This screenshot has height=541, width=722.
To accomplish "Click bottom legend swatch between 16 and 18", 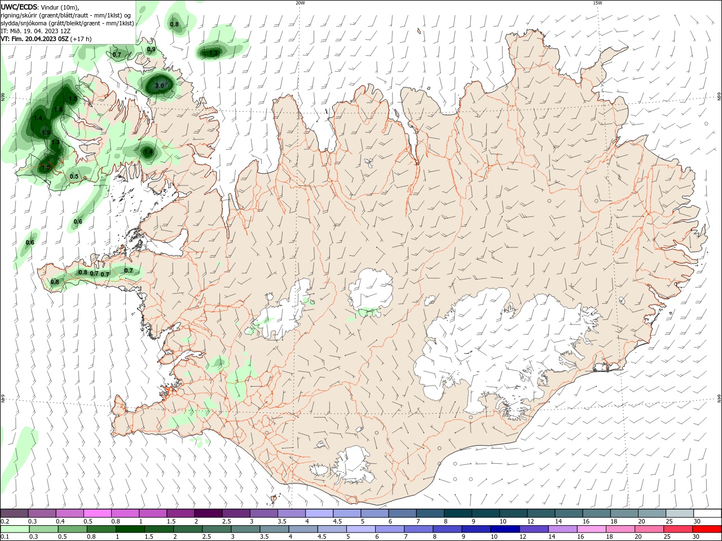I will point(591,529).
